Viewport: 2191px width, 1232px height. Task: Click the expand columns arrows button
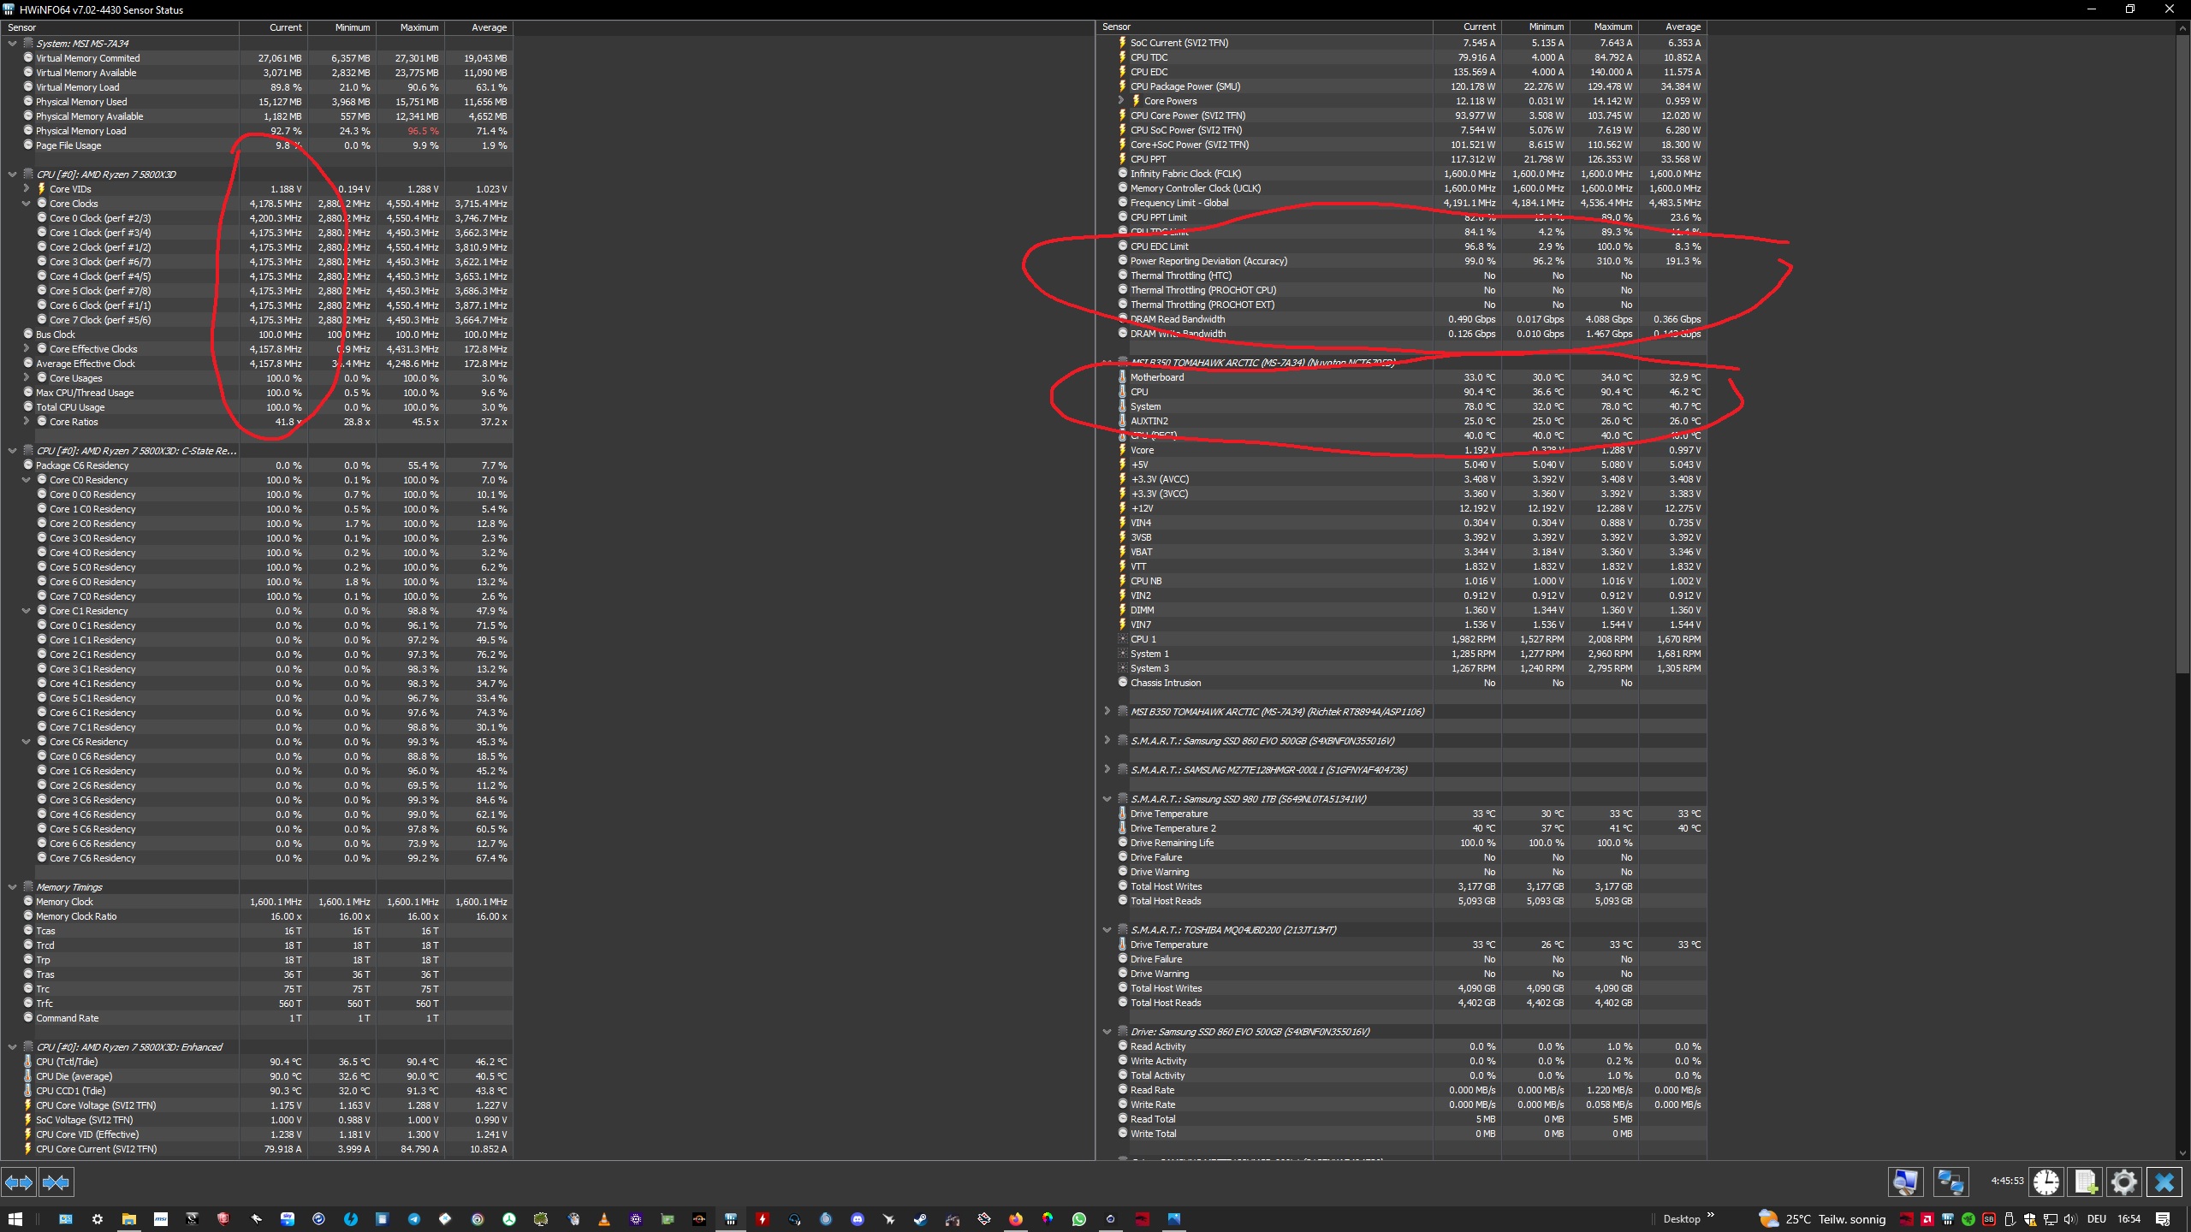[19, 1182]
